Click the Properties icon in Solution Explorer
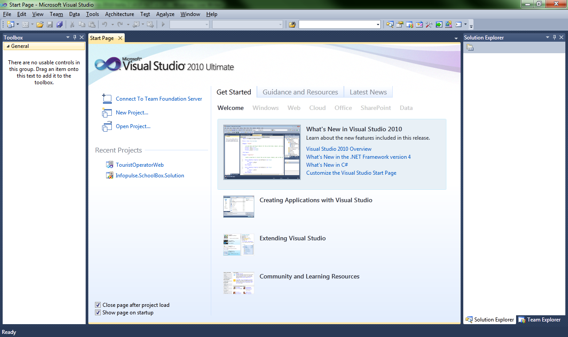 click(470, 47)
